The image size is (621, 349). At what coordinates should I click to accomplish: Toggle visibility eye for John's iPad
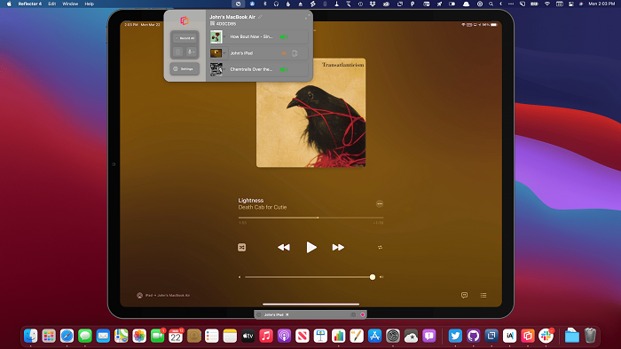284,52
